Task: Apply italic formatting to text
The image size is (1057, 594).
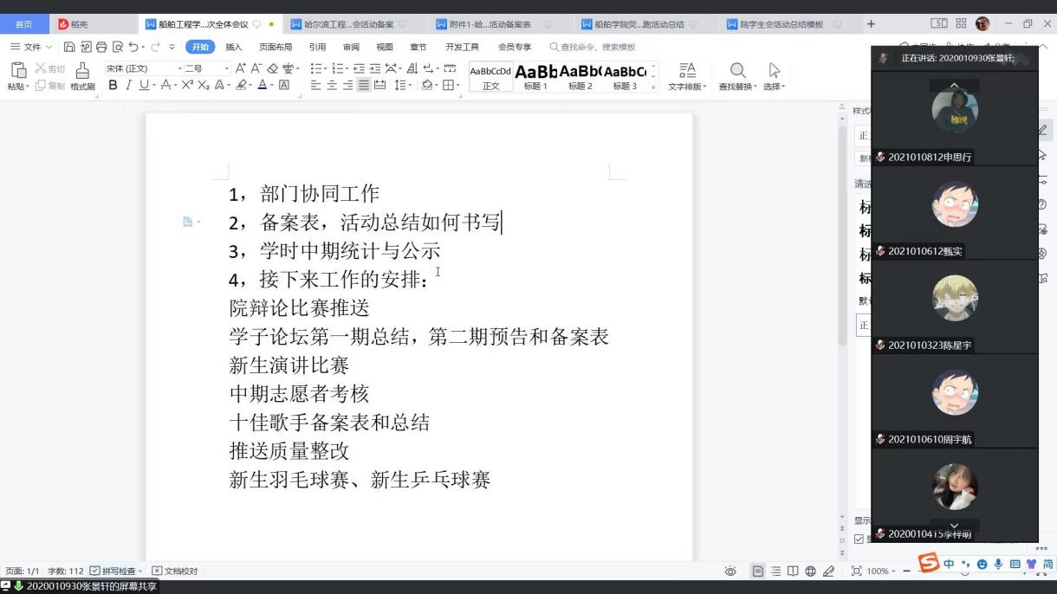Action: pyautogui.click(x=128, y=85)
